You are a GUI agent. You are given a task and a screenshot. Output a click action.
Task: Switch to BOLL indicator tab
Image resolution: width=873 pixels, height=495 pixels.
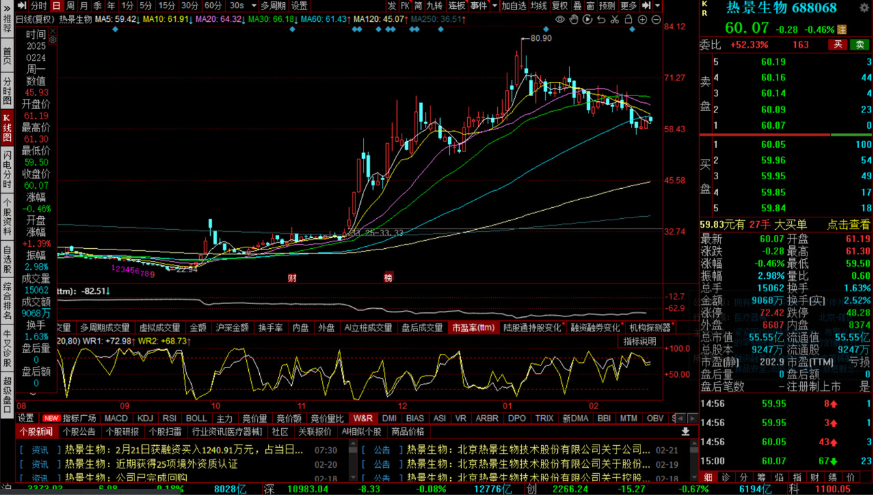[x=196, y=418]
